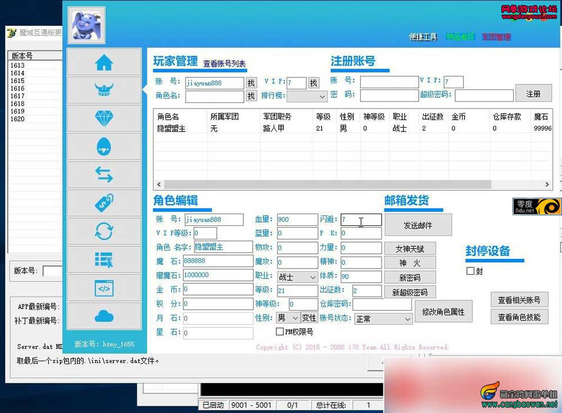Viewport: 562px width, 413px height.
Task: Click scrollbar right arrow in player table
Action: pos(547,184)
